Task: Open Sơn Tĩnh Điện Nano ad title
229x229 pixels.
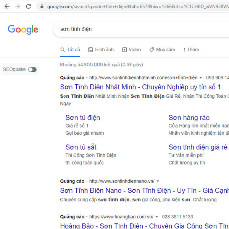Action: pos(144,190)
